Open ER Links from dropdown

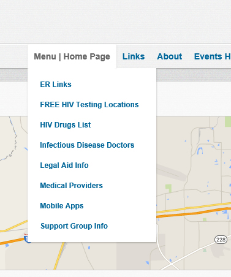56,85
